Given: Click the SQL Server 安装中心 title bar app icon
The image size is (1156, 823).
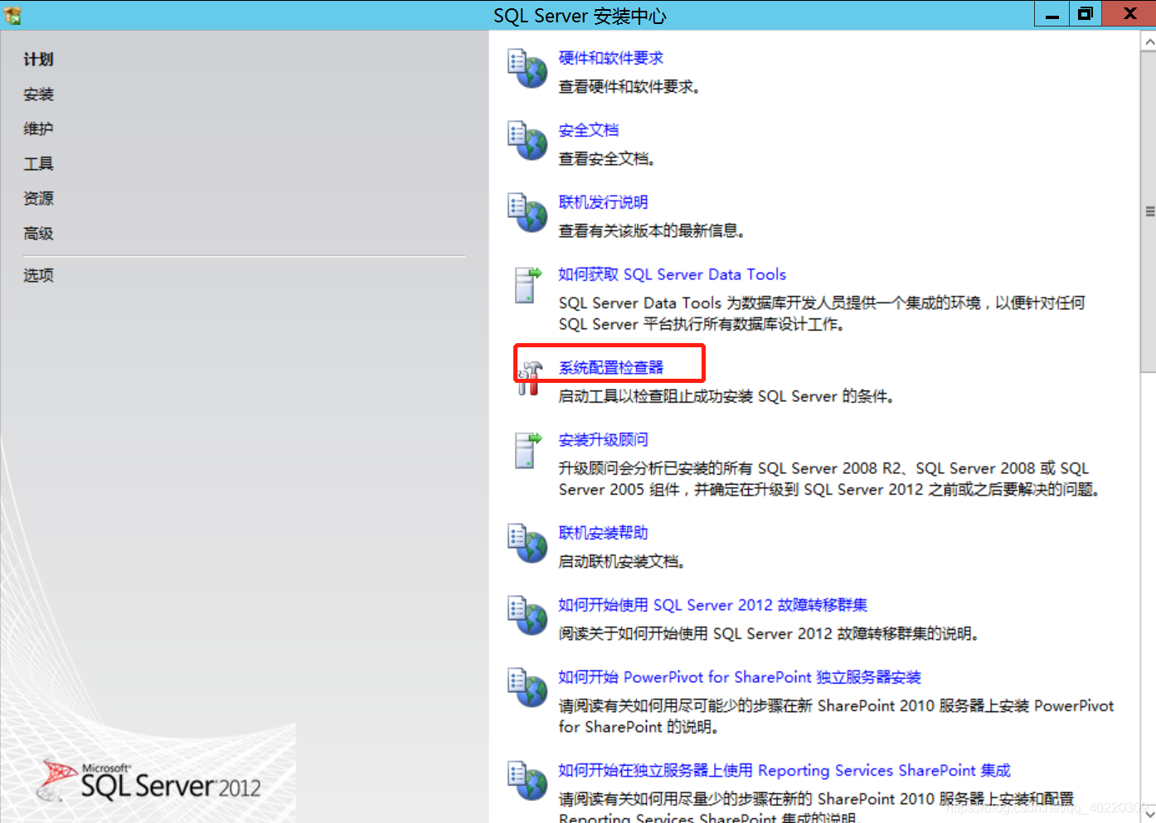Looking at the screenshot, I should pos(12,15).
